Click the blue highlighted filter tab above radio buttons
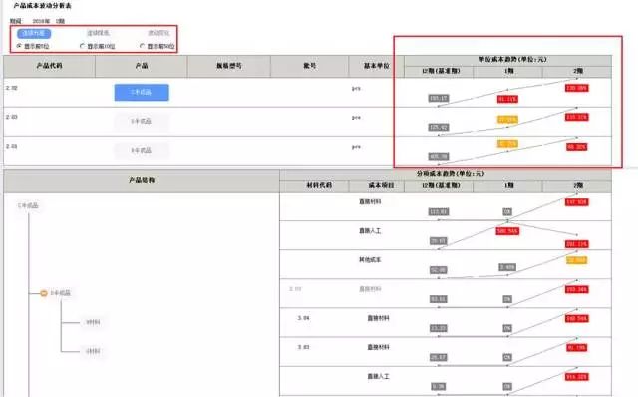 [34, 33]
